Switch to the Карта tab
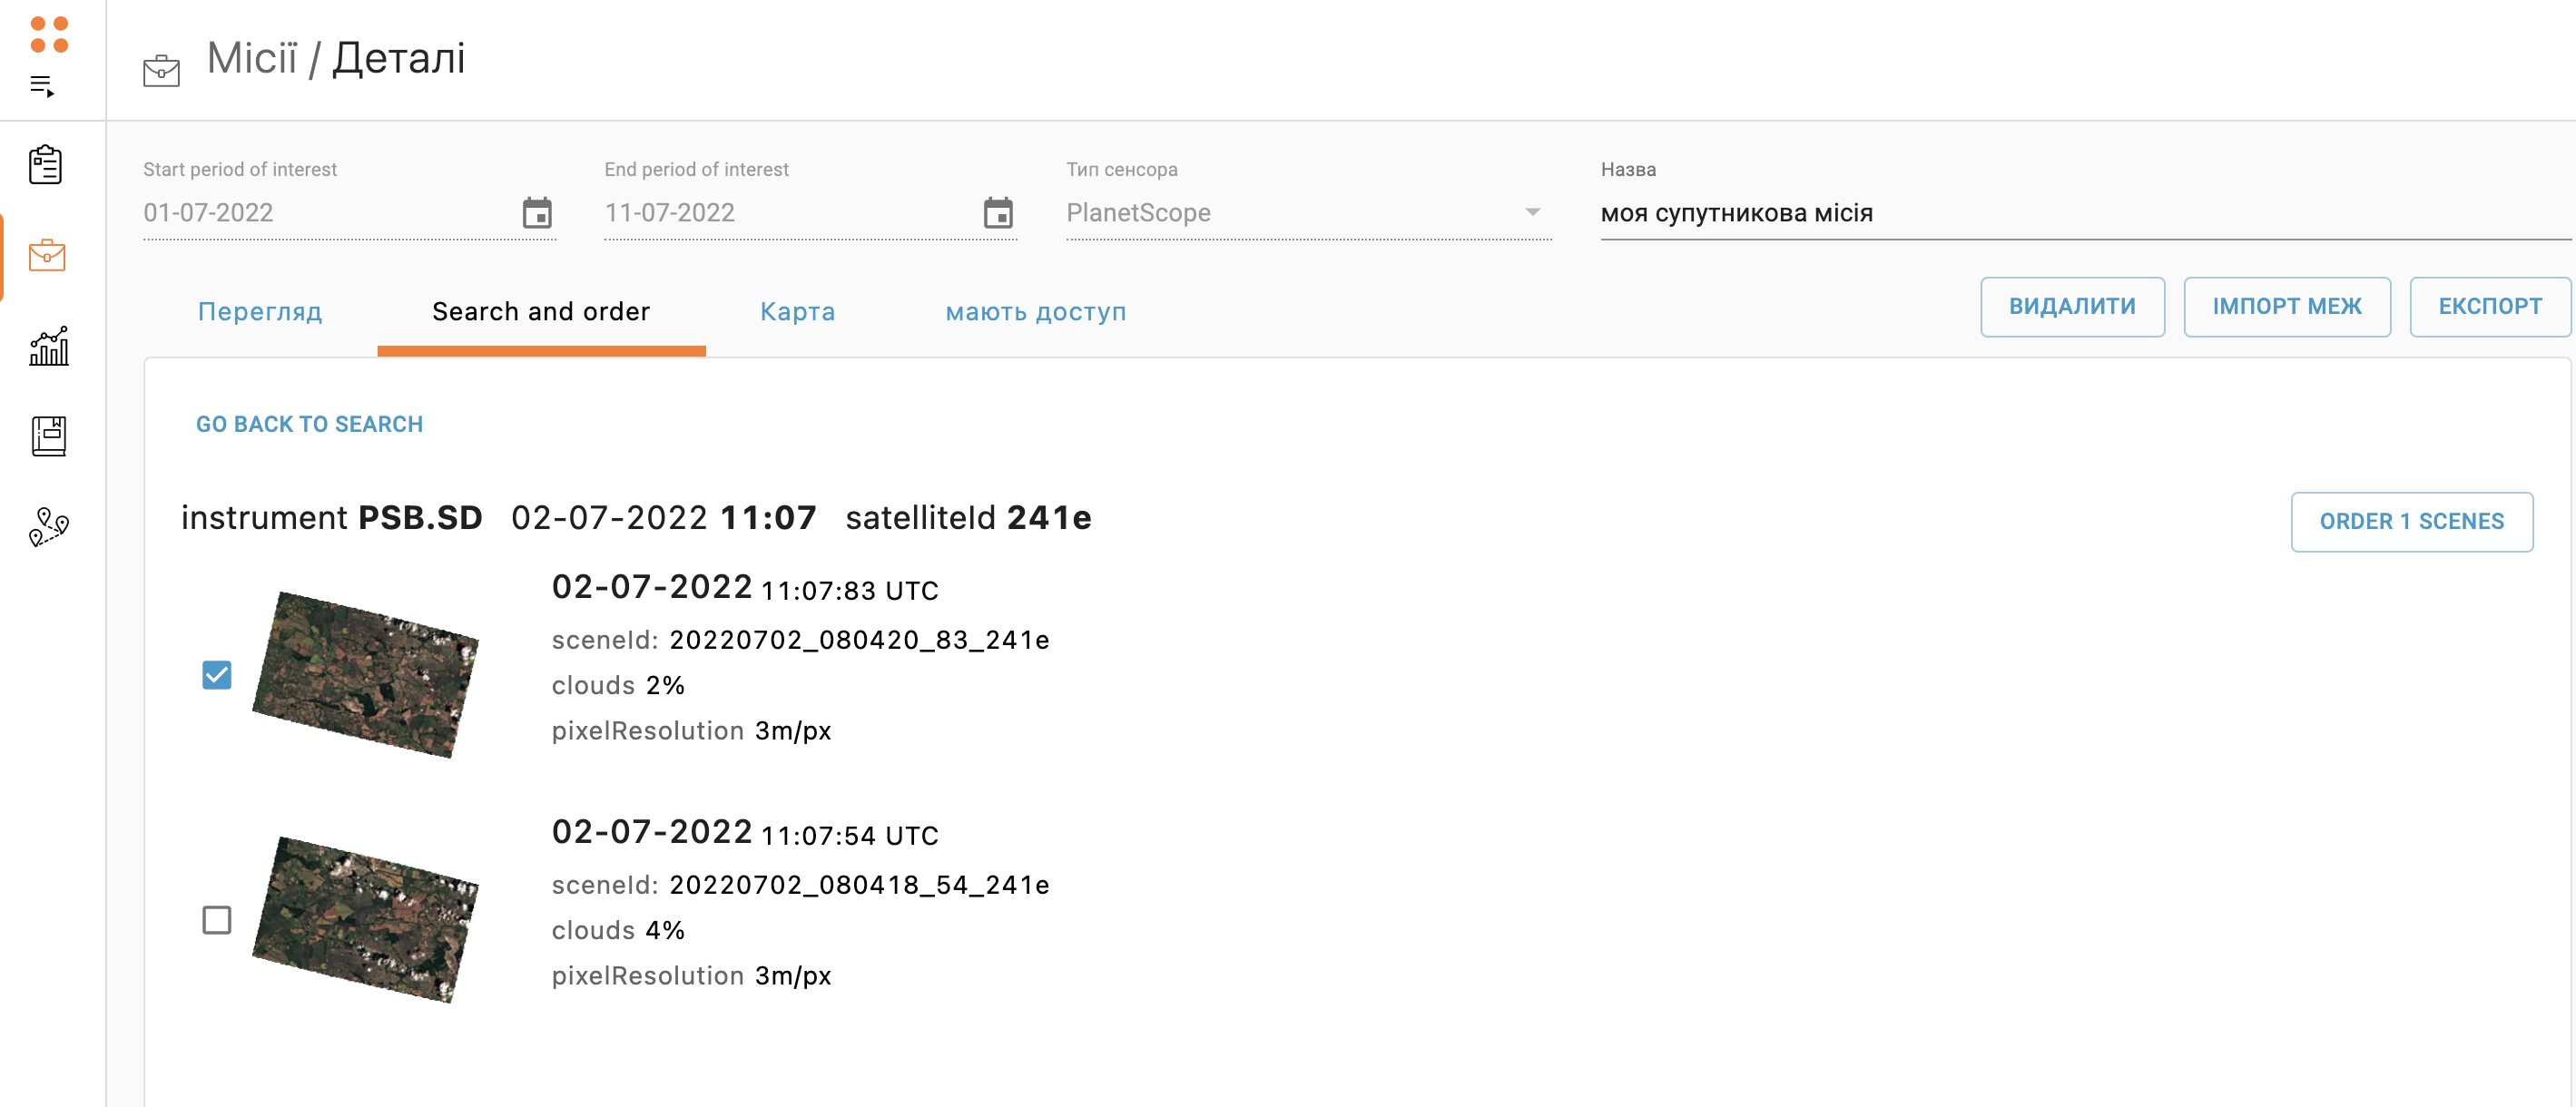The width and height of the screenshot is (2576, 1107). 797,312
